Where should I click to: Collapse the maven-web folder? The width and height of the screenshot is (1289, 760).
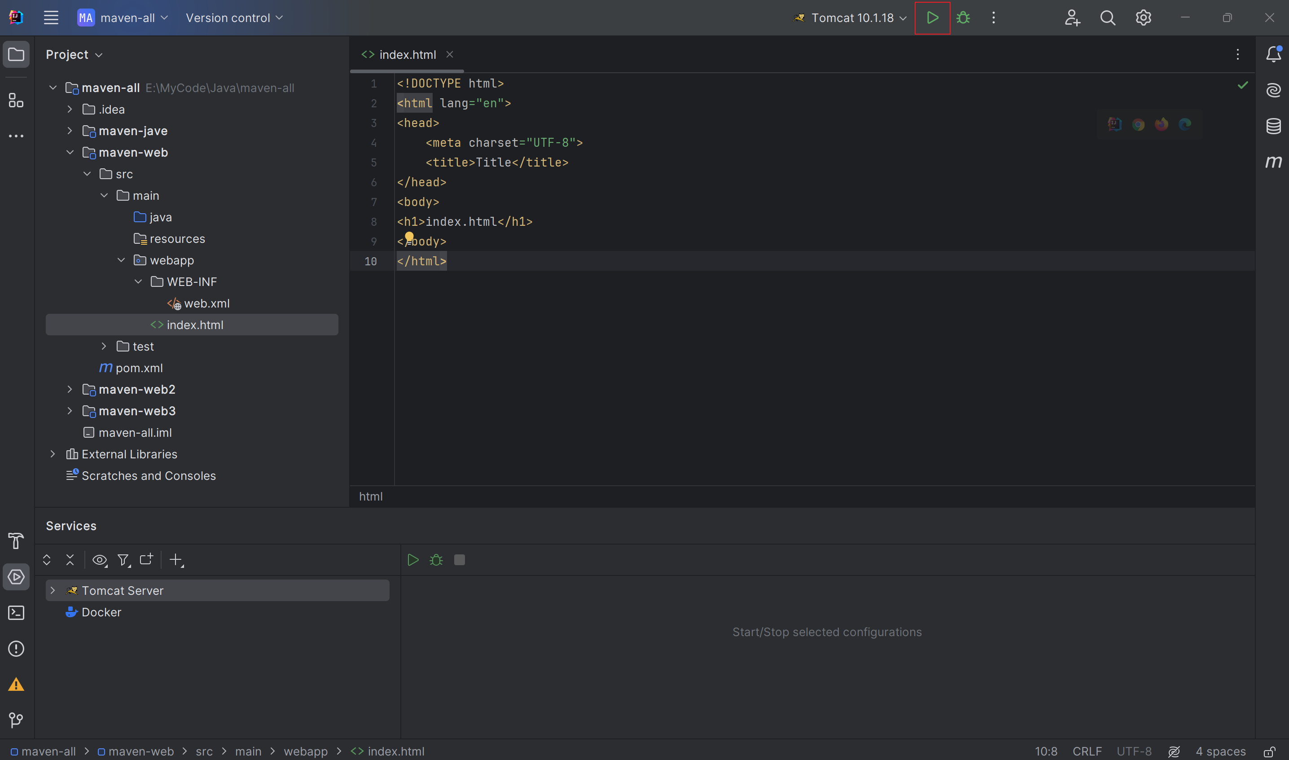70,152
